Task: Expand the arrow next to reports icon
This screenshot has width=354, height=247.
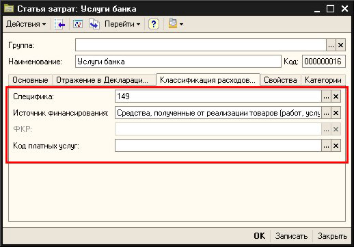Action: [181, 24]
